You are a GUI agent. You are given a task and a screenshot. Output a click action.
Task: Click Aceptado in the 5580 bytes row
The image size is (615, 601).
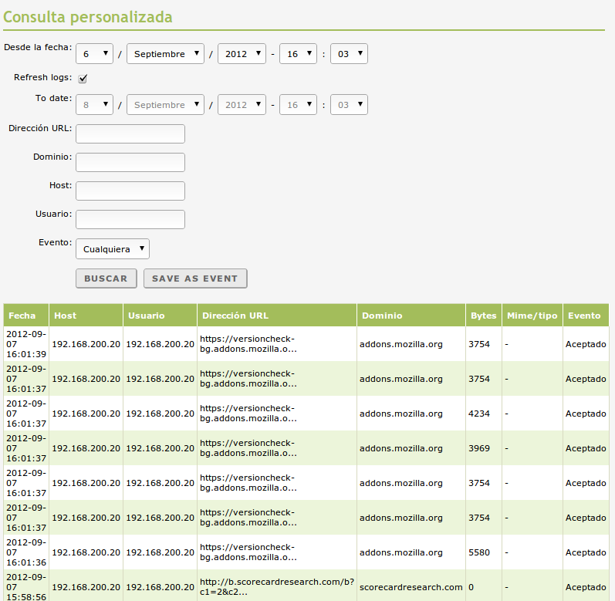pyautogui.click(x=586, y=552)
